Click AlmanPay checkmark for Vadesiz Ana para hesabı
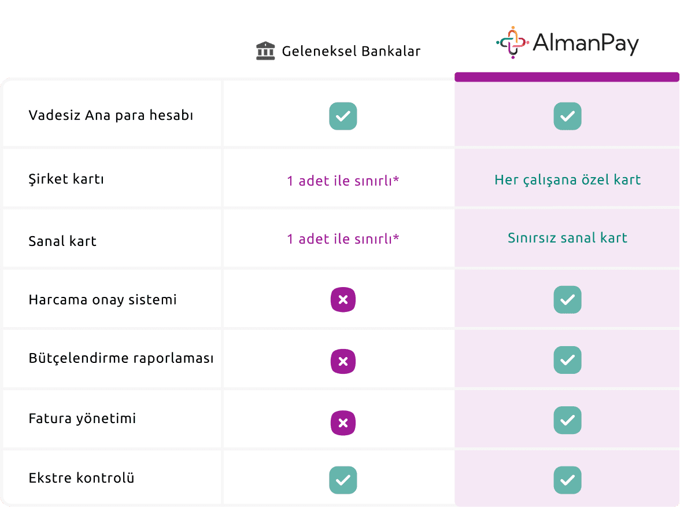This screenshot has height=507, width=680. [567, 116]
